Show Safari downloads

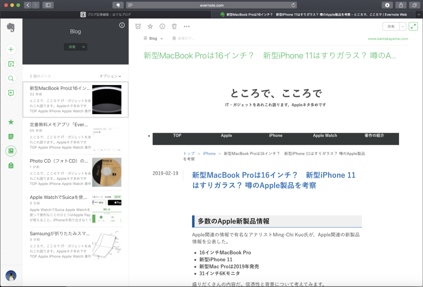[387, 5]
